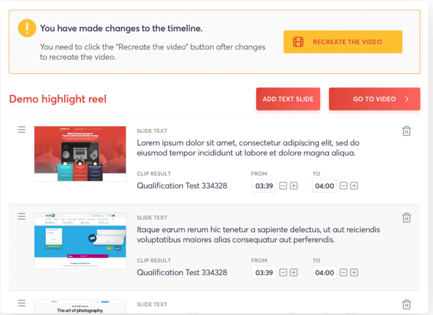Delete the first slide with trash icon
433x315 pixels.
[406, 131]
